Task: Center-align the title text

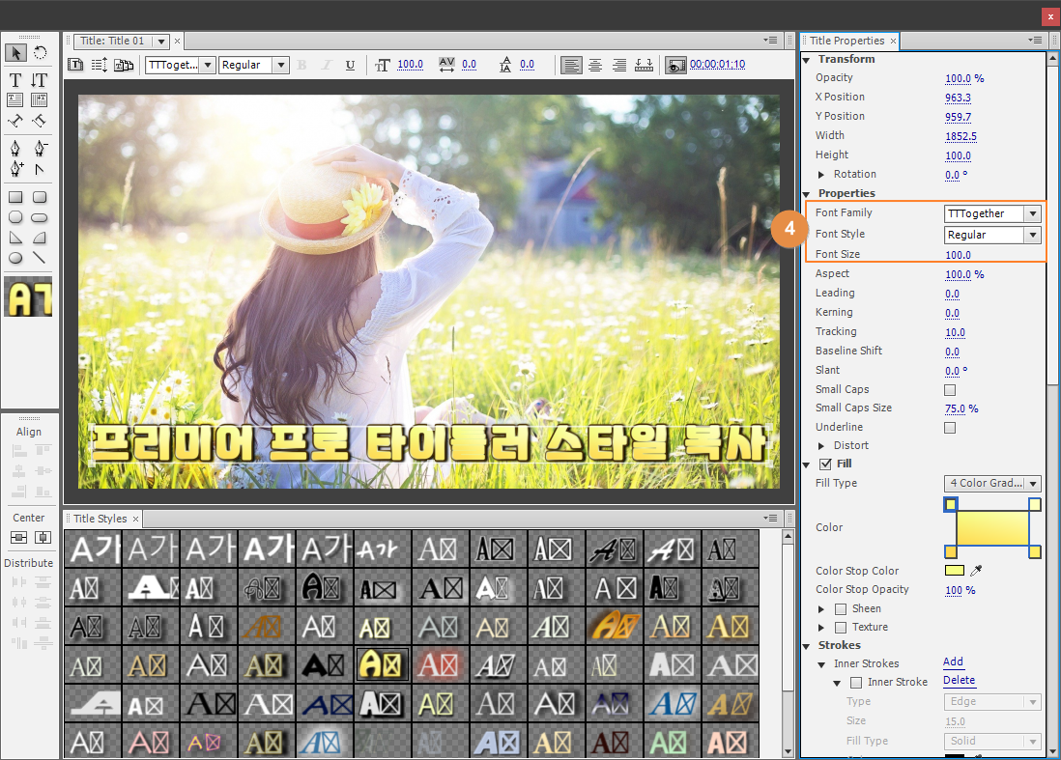Action: 595,65
